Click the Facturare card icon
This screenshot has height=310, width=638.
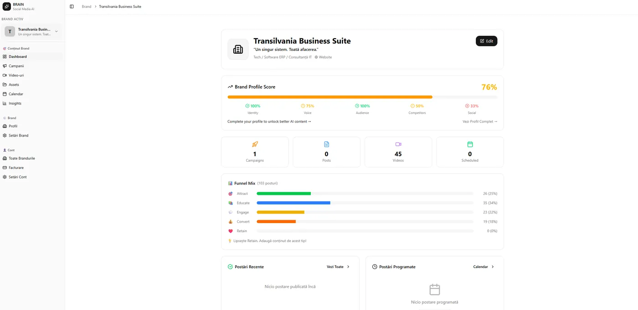pos(5,168)
